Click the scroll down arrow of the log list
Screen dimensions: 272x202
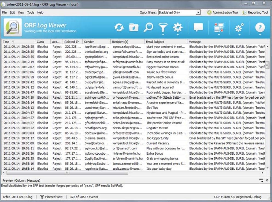[267, 168]
